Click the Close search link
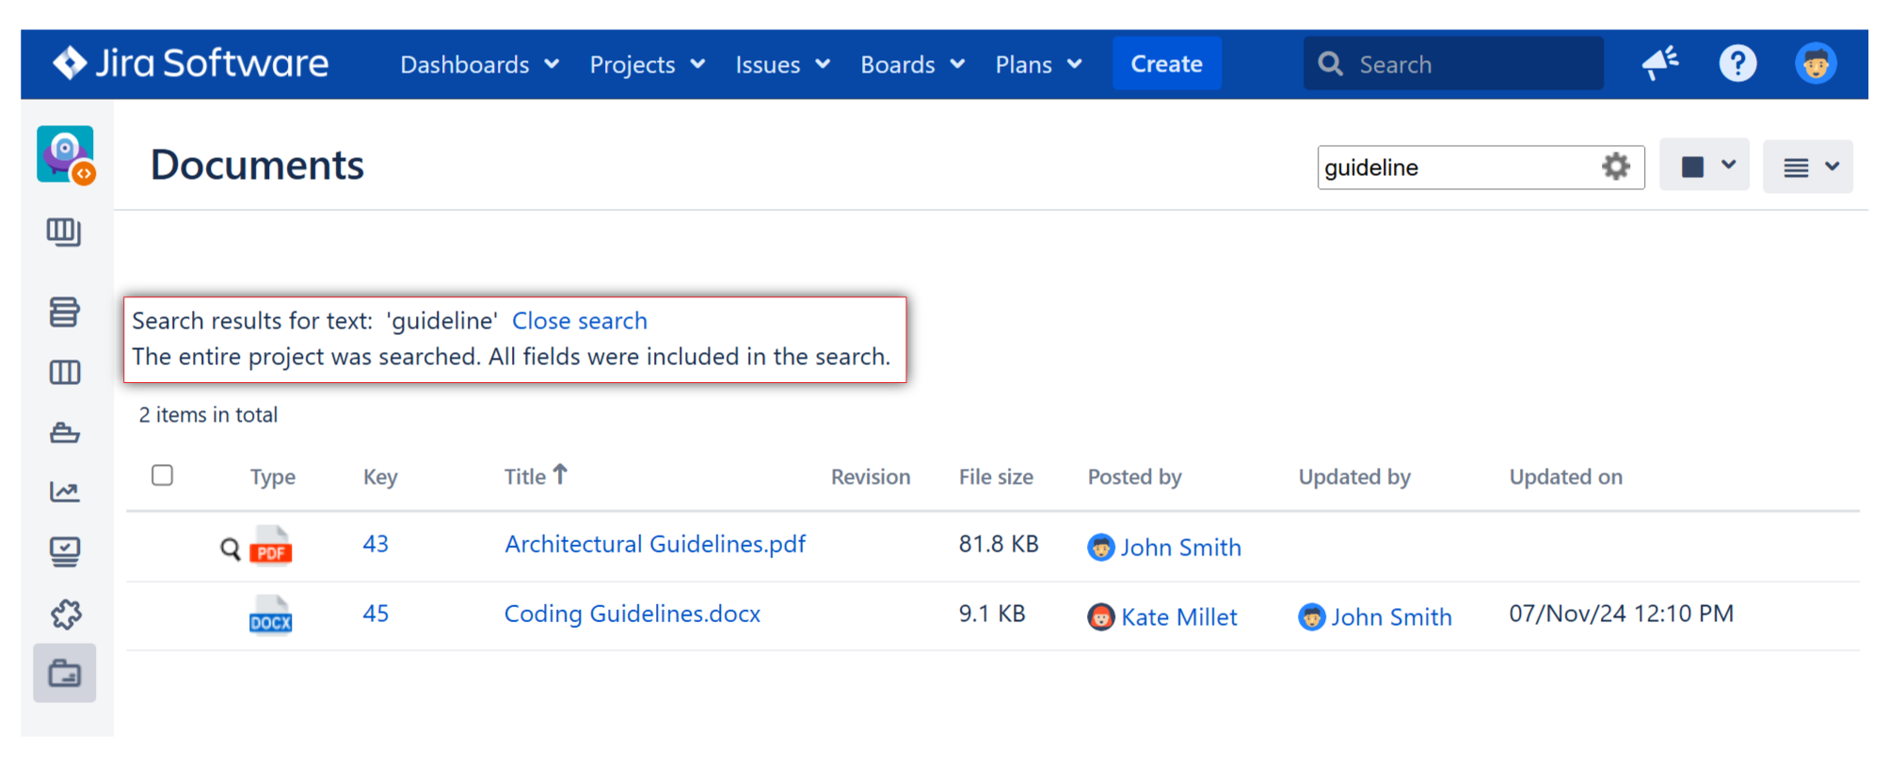This screenshot has height=768, width=1888. 580,321
